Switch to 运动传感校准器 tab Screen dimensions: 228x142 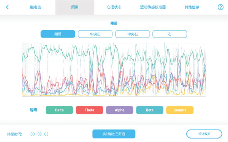click(x=153, y=7)
